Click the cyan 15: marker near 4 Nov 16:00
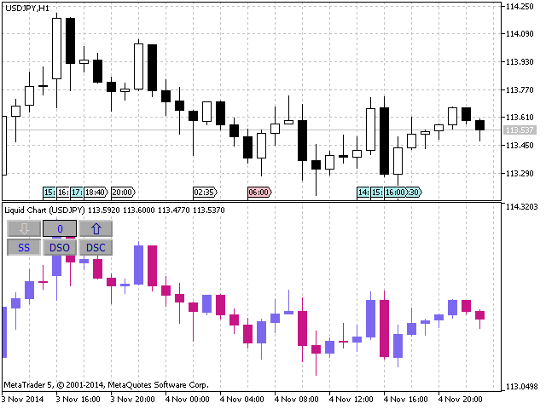This screenshot has height=409, width=546. click(377, 192)
